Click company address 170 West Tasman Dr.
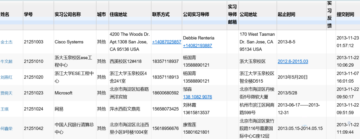 (x=257, y=42)
